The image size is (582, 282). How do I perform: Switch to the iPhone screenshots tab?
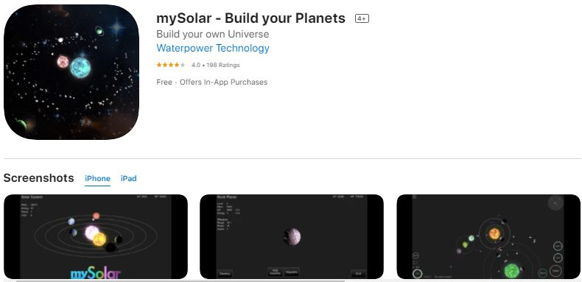point(98,178)
